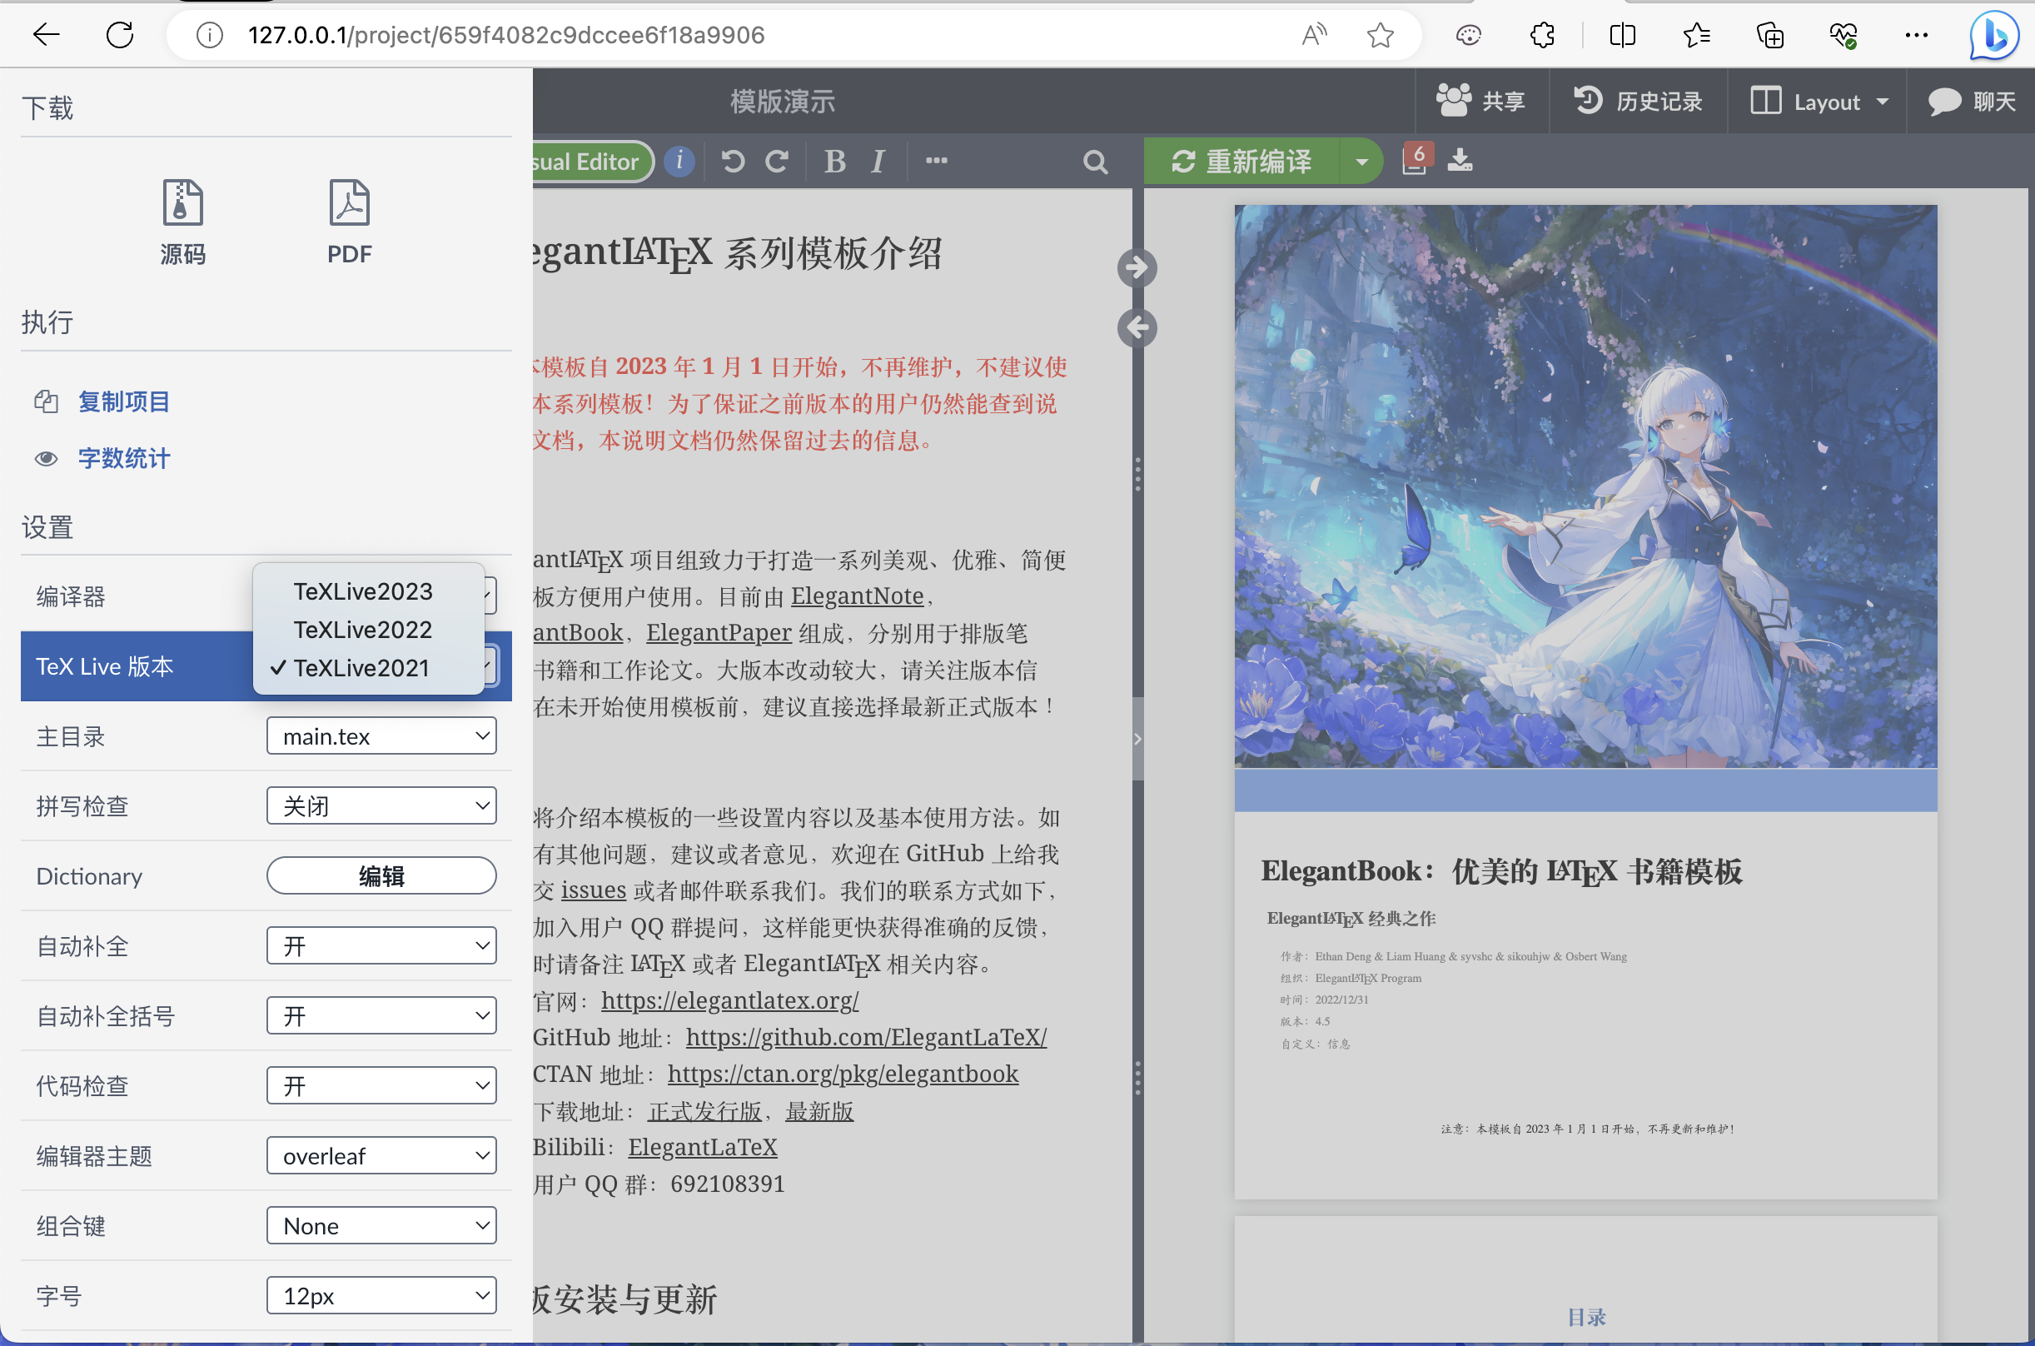Toggle bold formatting
The width and height of the screenshot is (2035, 1346).
834,162
